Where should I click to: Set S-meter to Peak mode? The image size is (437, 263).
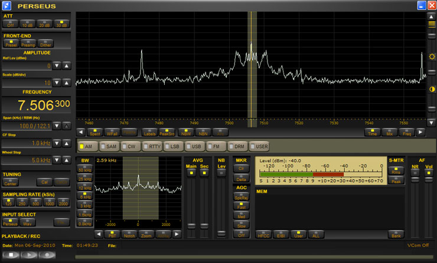(396, 180)
